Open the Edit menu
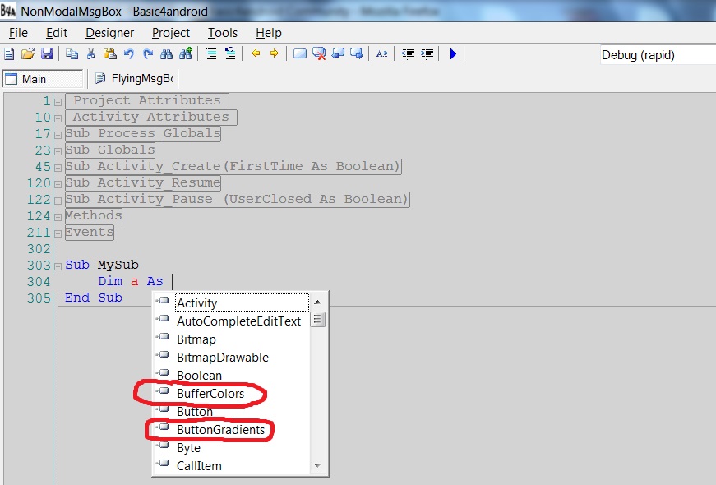716x485 pixels. pos(57,33)
